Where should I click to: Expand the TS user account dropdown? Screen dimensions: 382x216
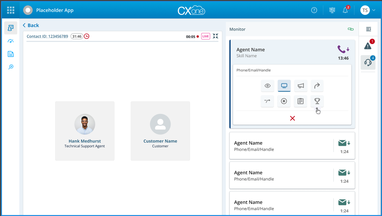coord(368,10)
